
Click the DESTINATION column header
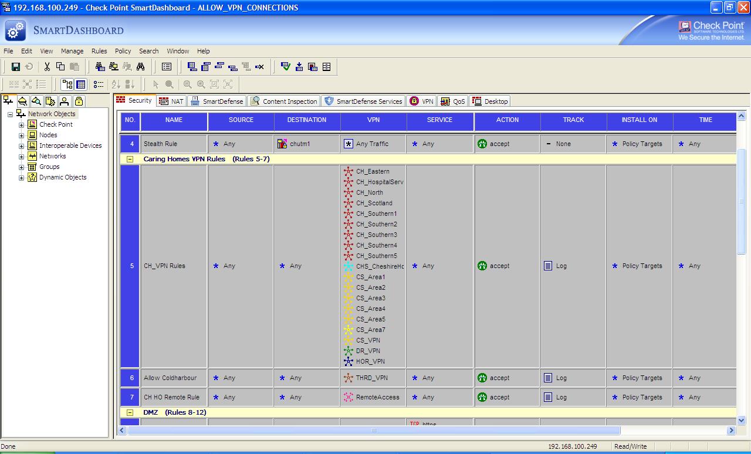tap(307, 122)
